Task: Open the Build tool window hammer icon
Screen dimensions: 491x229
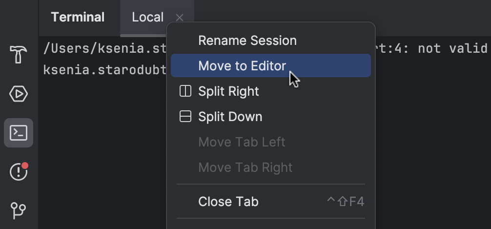Action: point(19,54)
